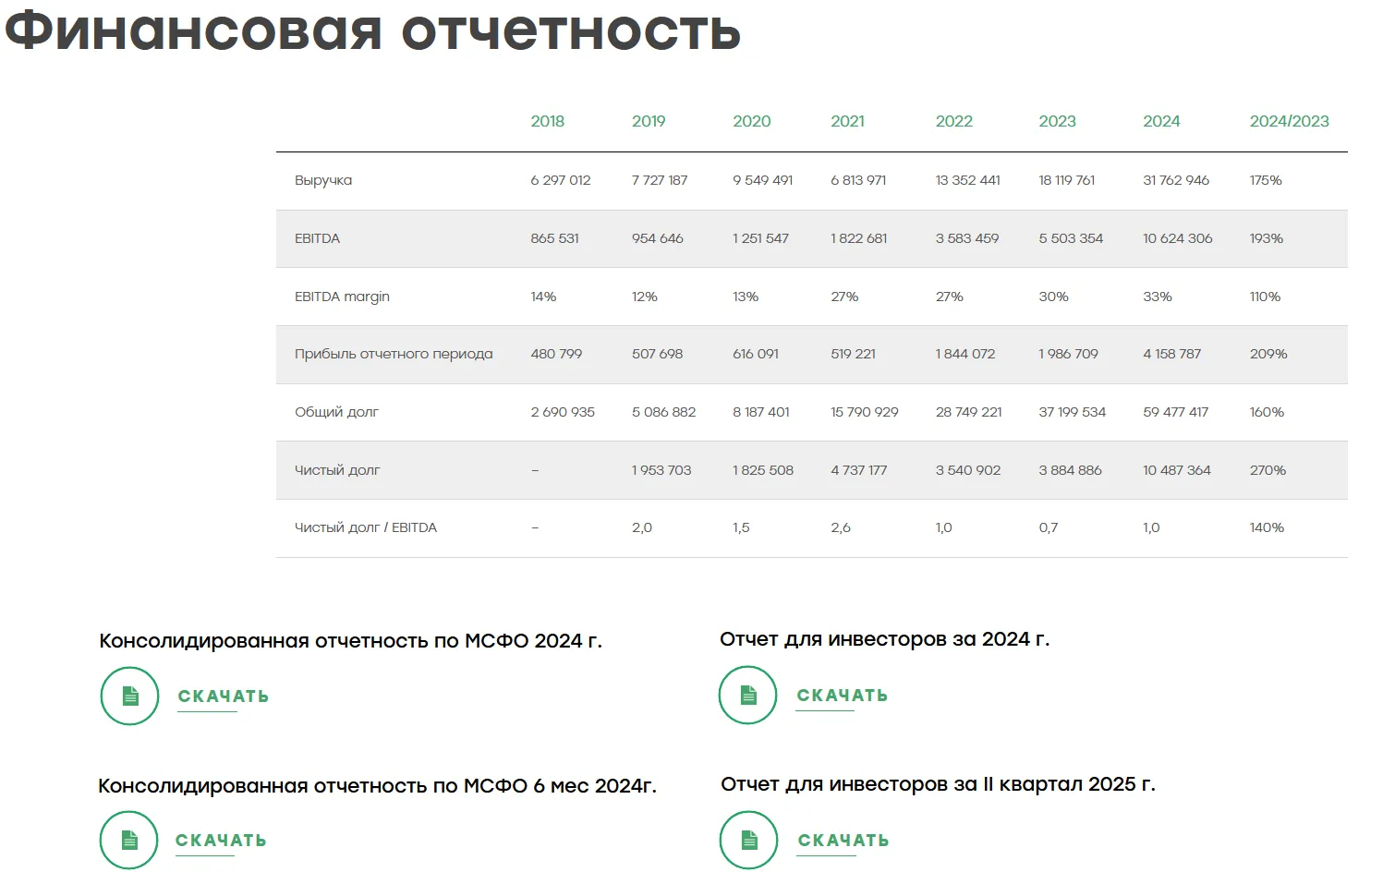Click the document icon under Отчет для инвесторов за 2024 г.

click(748, 695)
